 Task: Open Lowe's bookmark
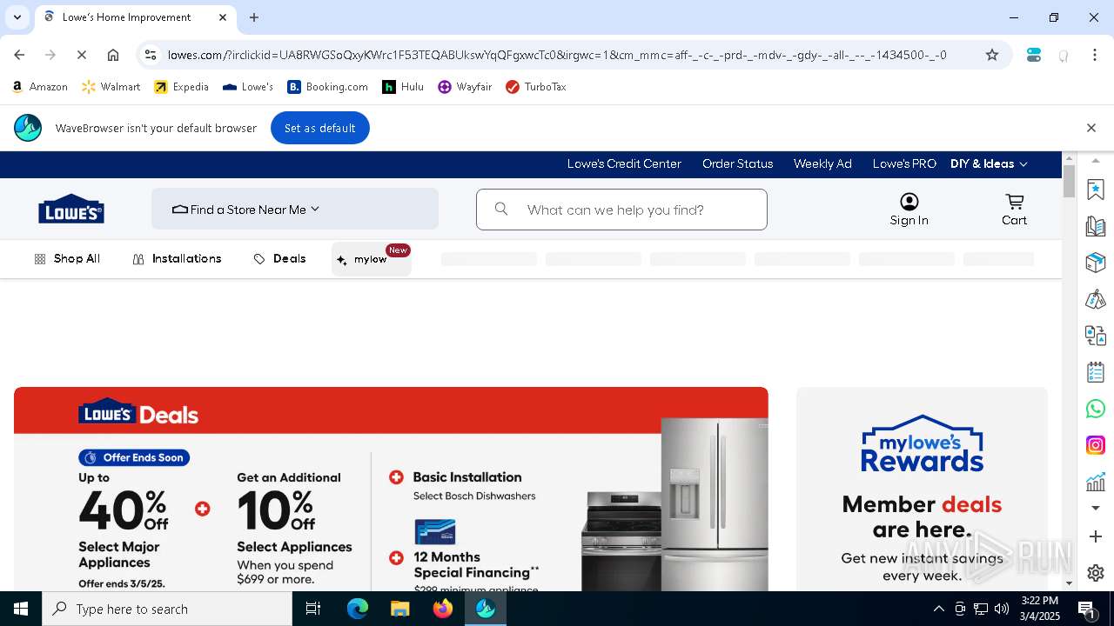248,87
